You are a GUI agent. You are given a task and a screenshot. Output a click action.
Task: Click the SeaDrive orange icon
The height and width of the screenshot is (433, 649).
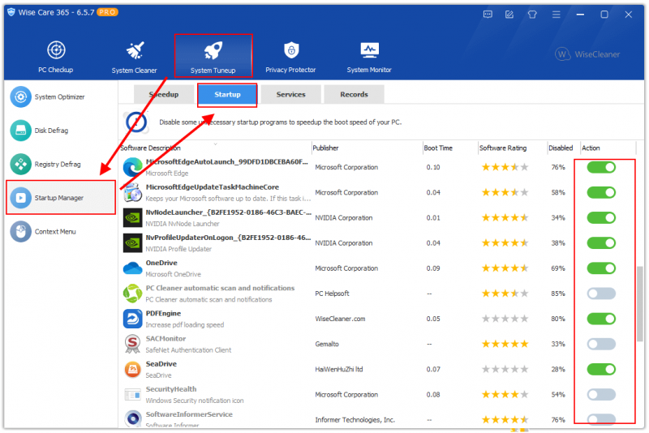(133, 369)
